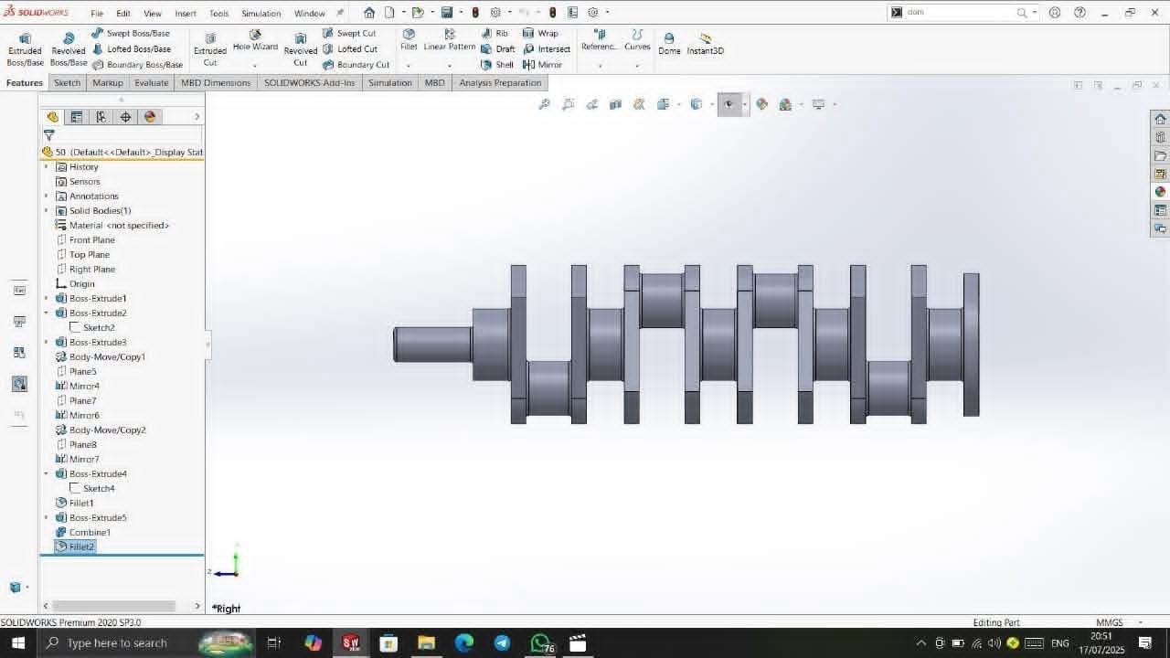1170x658 pixels.
Task: Pick the Boundary Cut tool
Action: click(x=356, y=65)
